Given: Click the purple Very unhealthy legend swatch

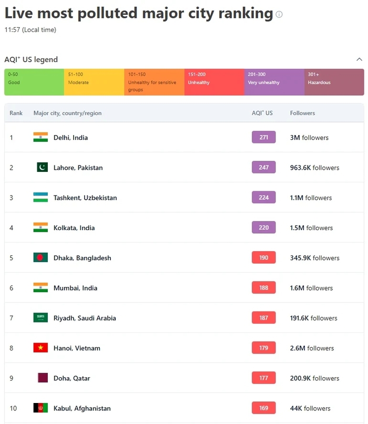Looking at the screenshot, I should 274,82.
